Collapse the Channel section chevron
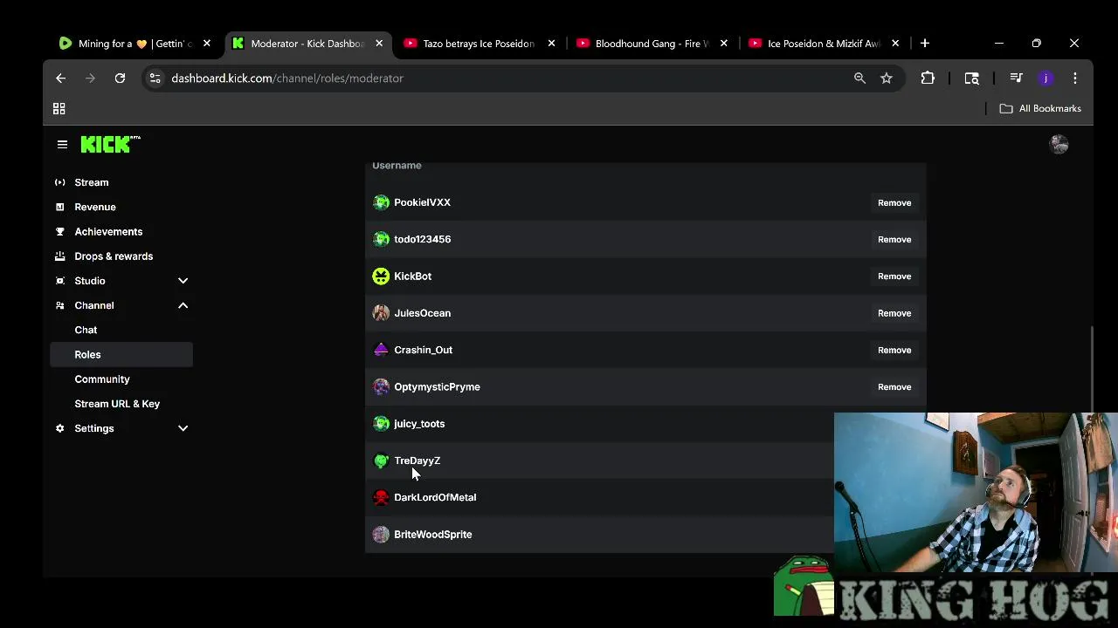This screenshot has height=628, width=1118. click(x=183, y=305)
